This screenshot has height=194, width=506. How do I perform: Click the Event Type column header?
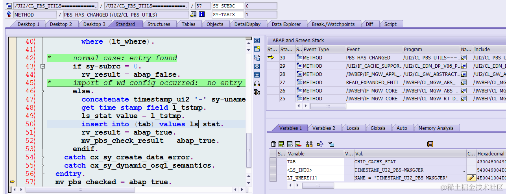coord(324,49)
